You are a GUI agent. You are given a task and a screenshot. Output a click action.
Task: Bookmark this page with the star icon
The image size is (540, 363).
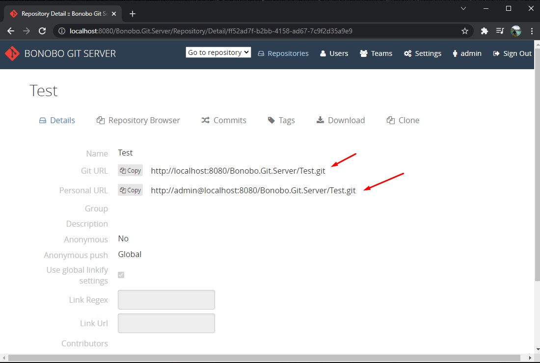465,31
